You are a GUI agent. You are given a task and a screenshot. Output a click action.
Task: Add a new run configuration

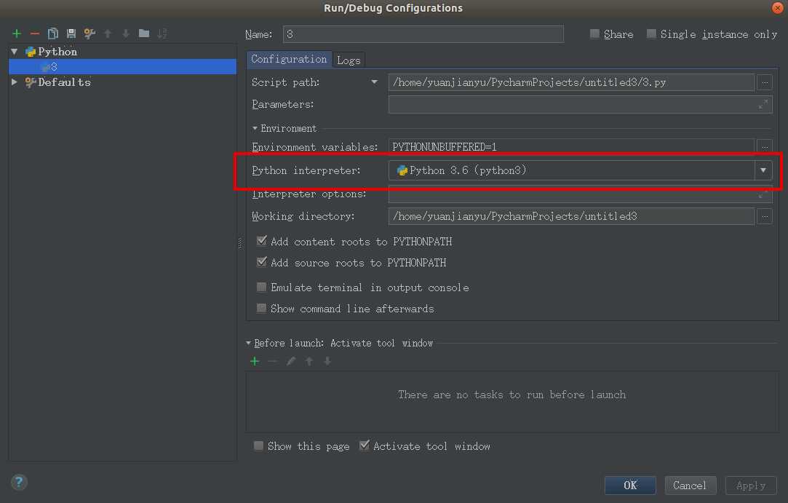tap(17, 33)
